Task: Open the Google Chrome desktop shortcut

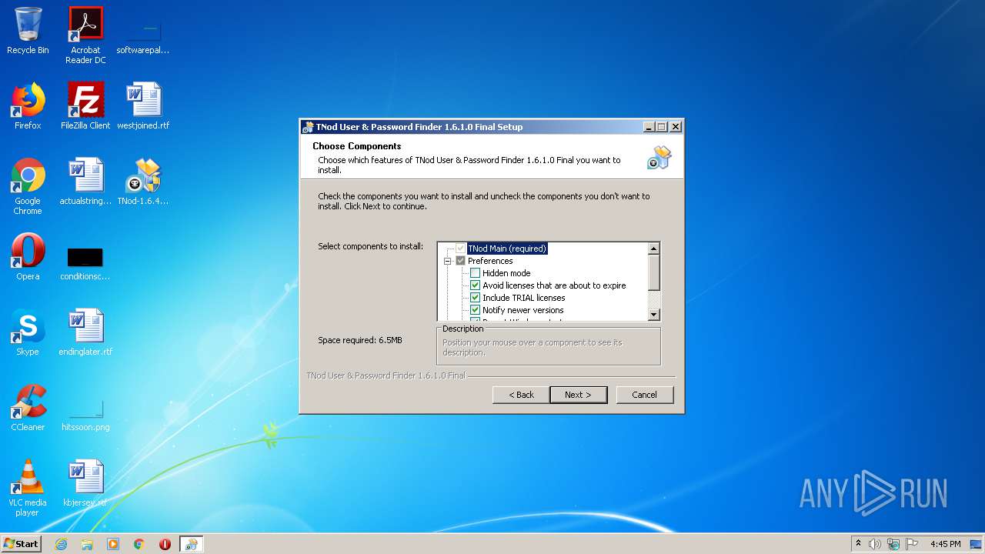Action: click(x=28, y=186)
